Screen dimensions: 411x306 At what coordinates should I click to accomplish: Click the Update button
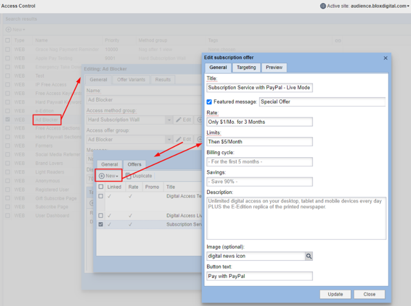(x=335, y=294)
